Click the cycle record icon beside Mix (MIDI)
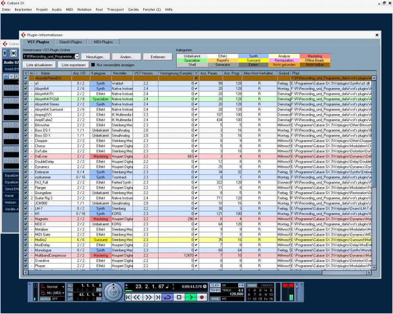 coord(43,293)
